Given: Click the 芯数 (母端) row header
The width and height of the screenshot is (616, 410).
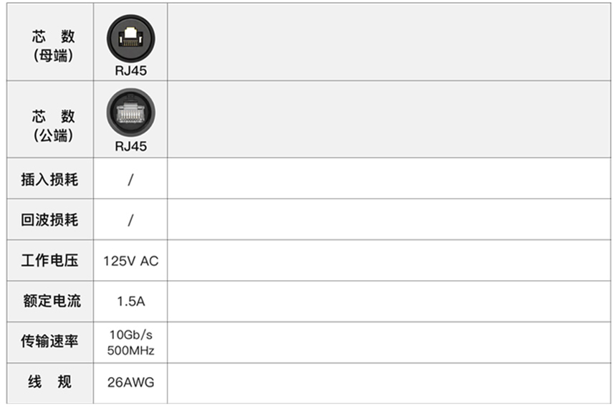Looking at the screenshot, I should pos(50,42).
